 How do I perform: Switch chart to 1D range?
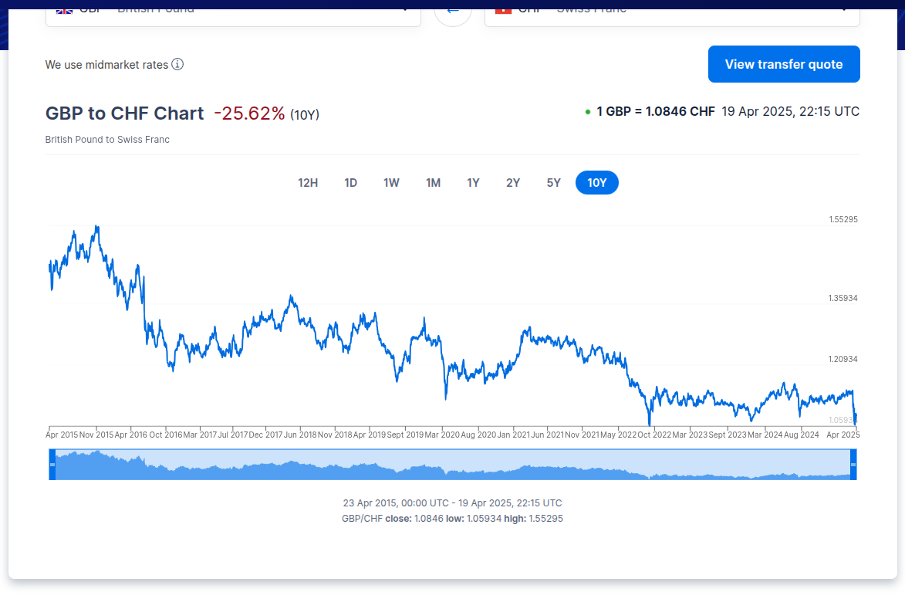click(x=350, y=183)
